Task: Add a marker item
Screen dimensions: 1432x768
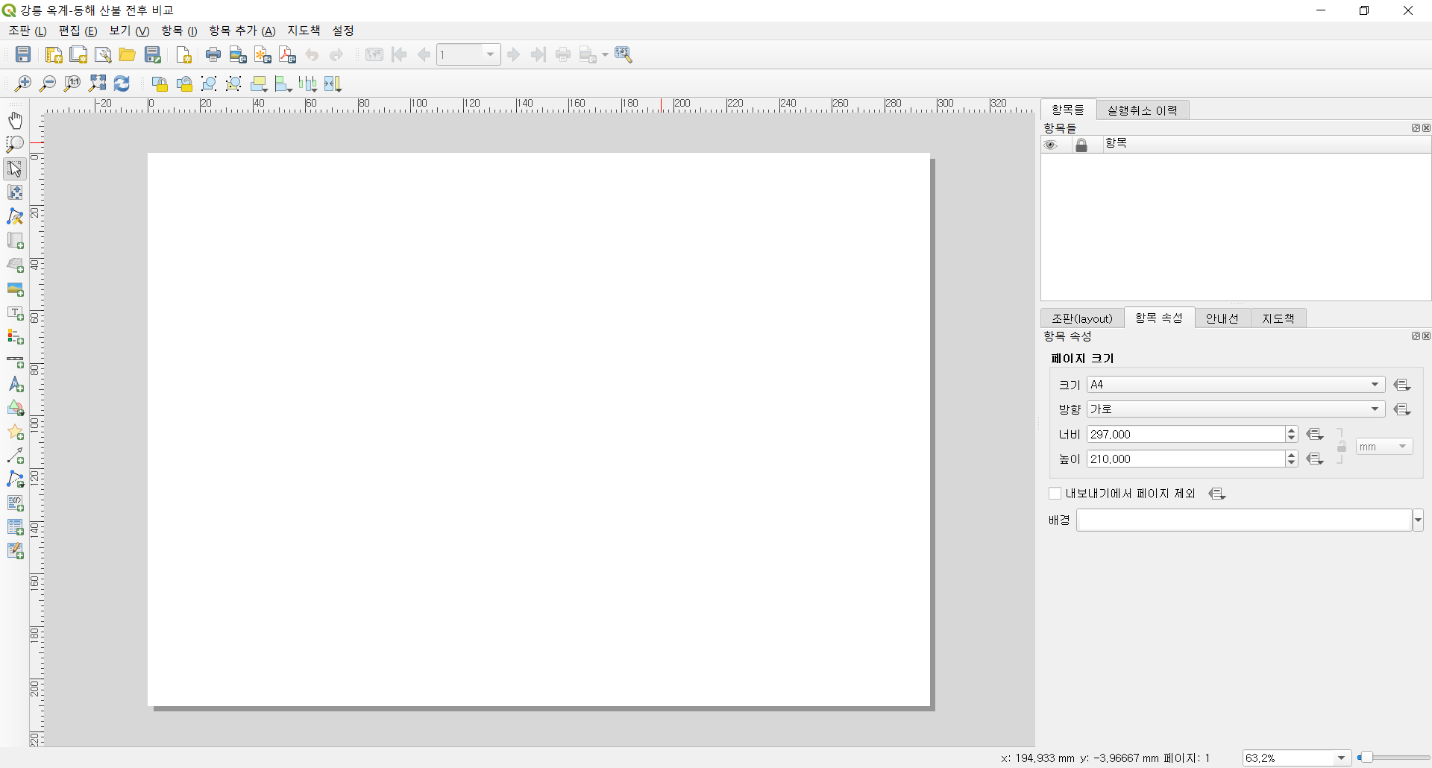Action: 15,432
